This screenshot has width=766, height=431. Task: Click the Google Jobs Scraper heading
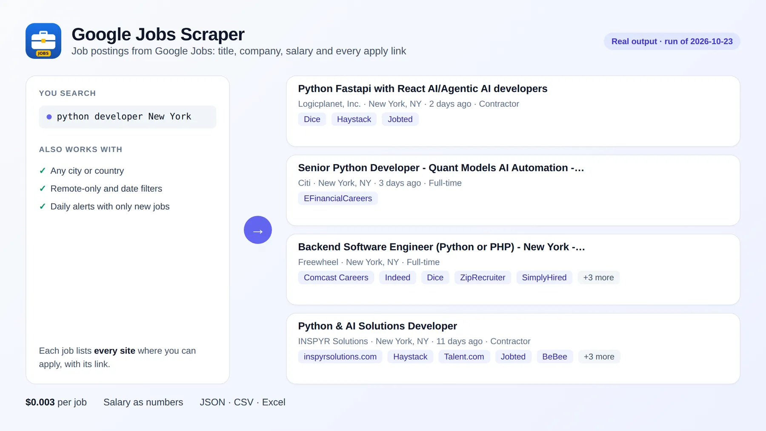[x=158, y=34]
